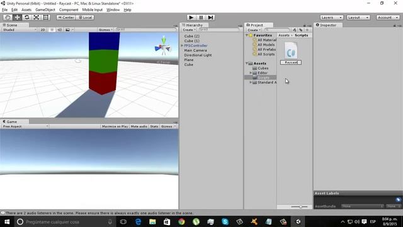The width and height of the screenshot is (403, 227).
Task: Open Skype from the taskbar
Action: point(225,221)
